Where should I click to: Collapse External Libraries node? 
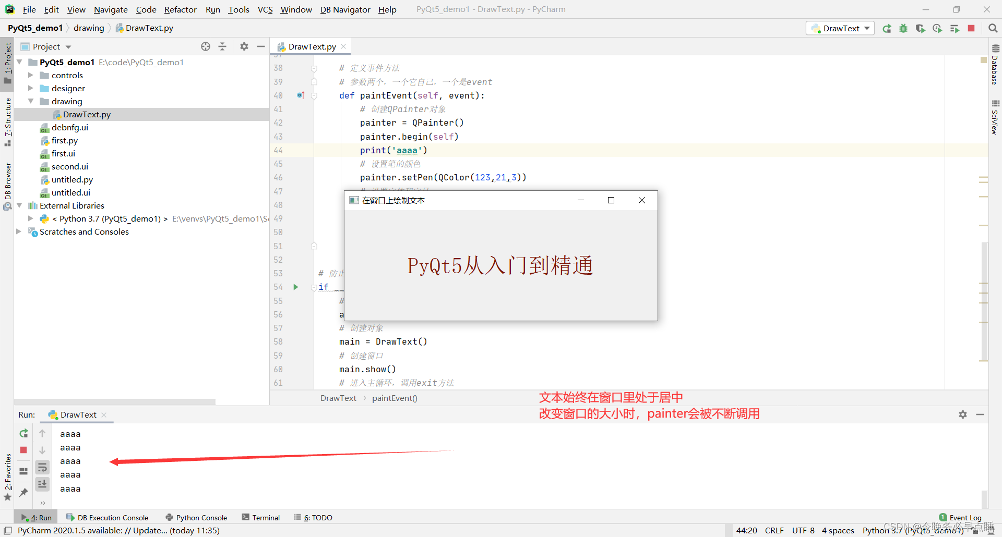click(19, 205)
